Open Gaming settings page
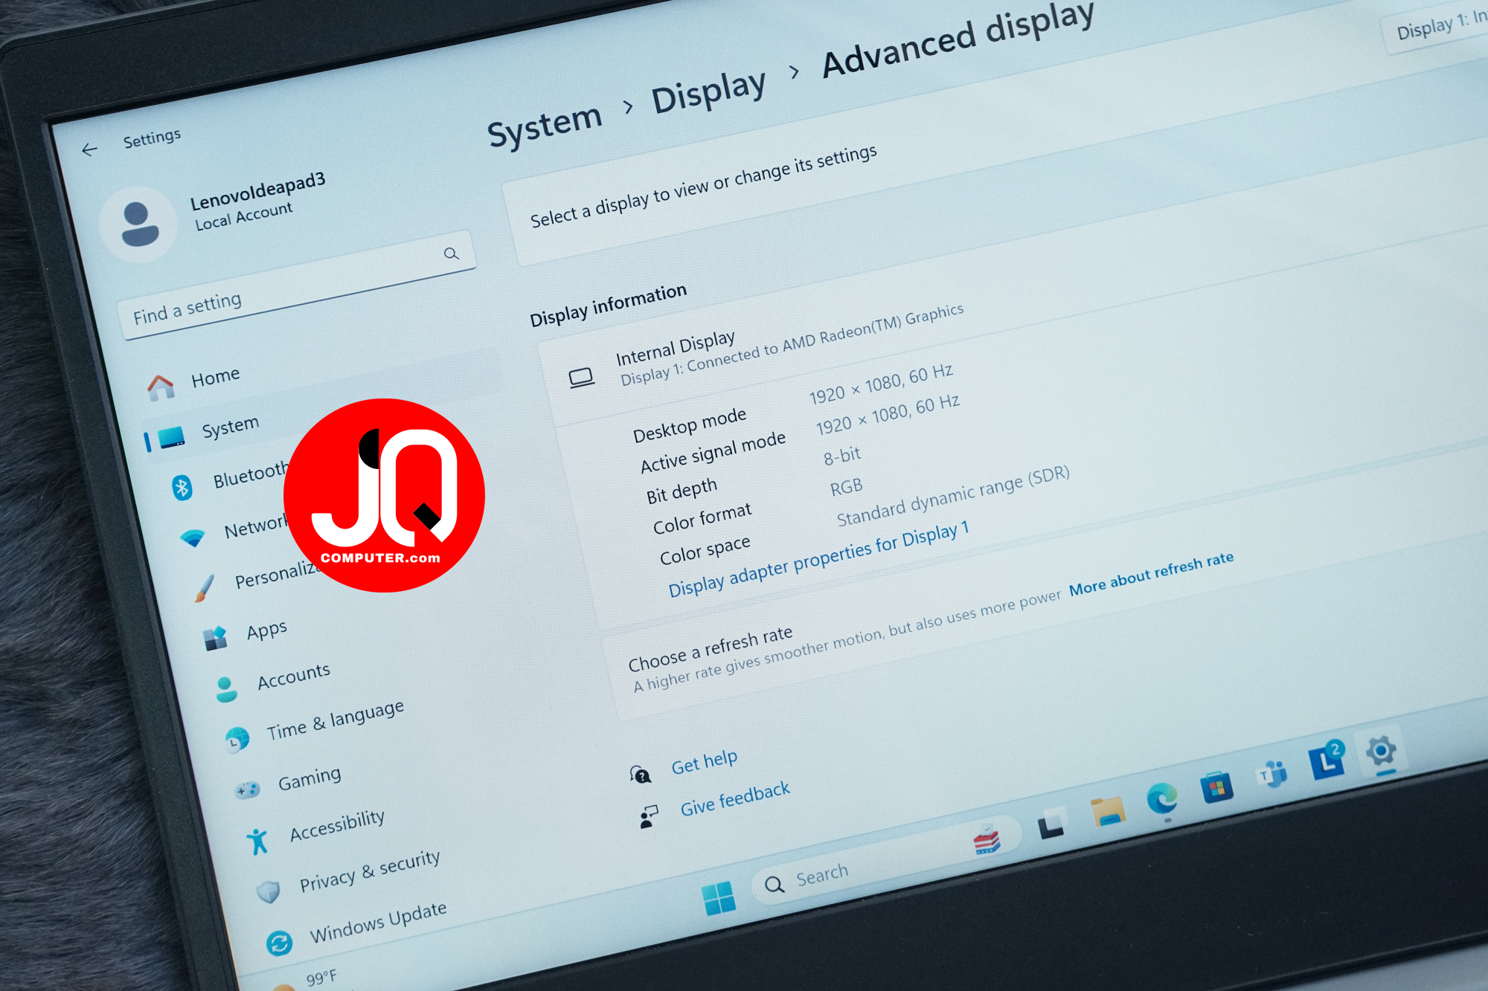 click(310, 779)
